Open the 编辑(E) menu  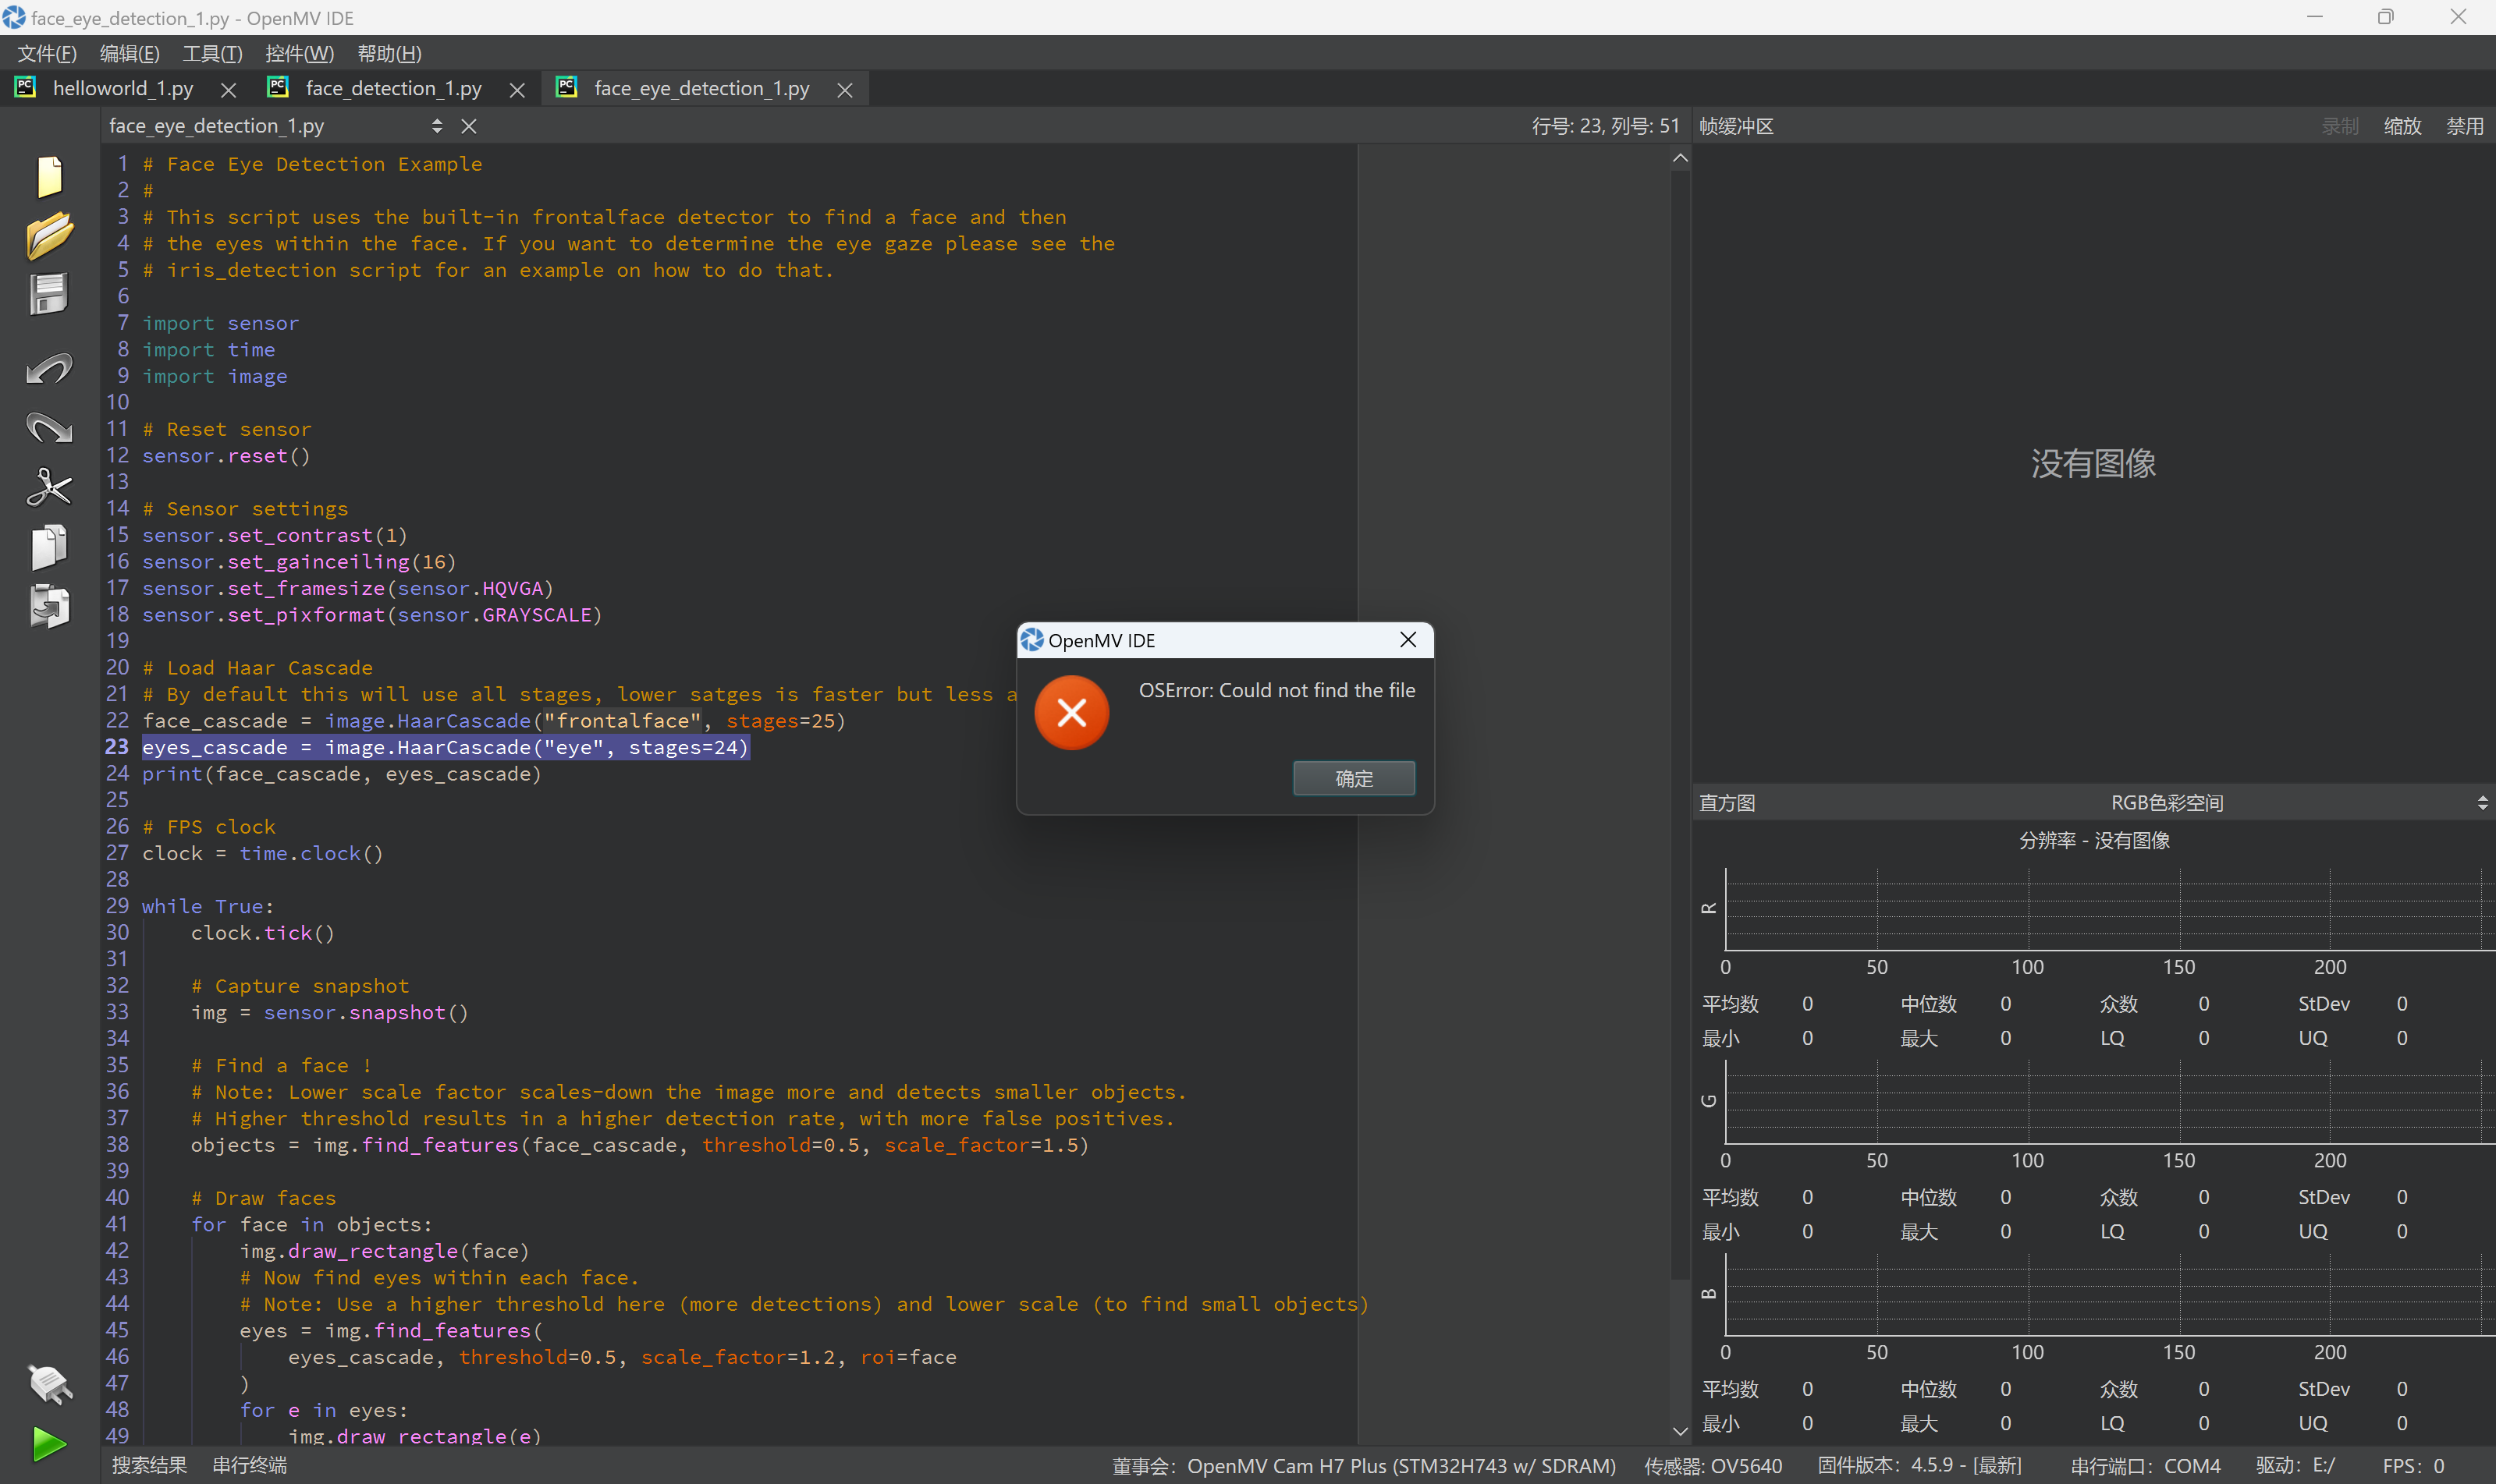pyautogui.click(x=130, y=53)
